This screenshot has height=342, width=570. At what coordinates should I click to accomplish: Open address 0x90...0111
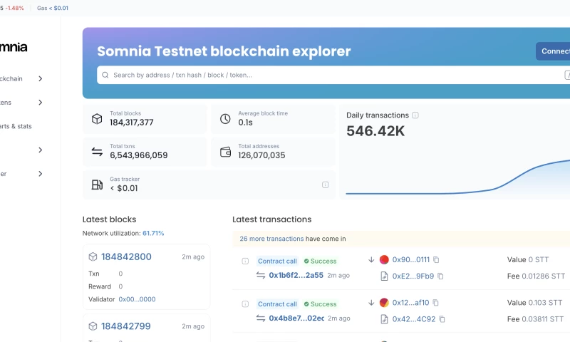[x=411, y=260]
